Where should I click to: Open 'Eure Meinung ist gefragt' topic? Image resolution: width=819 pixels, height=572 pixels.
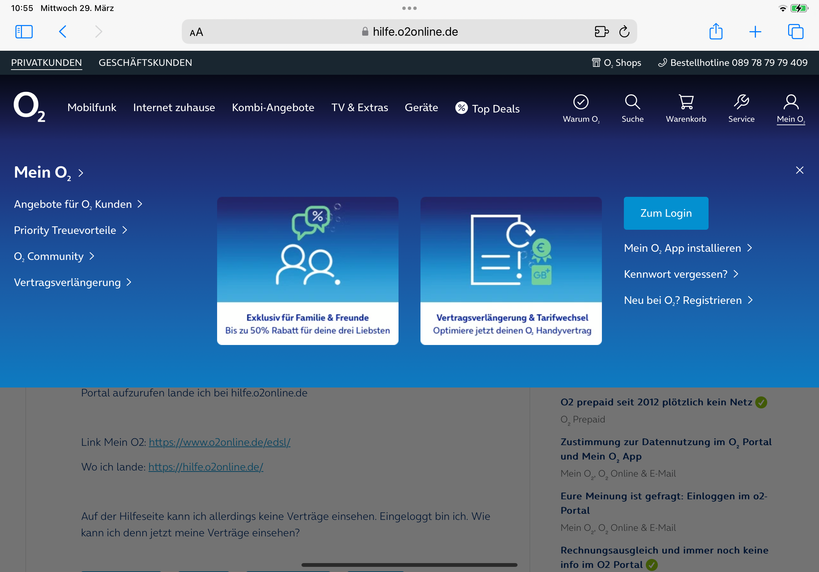coord(664,503)
